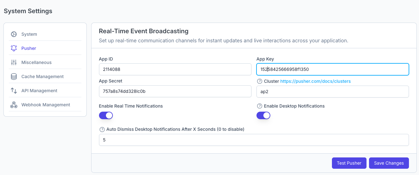Turn off the Desktop Notifications toggle

click(263, 115)
